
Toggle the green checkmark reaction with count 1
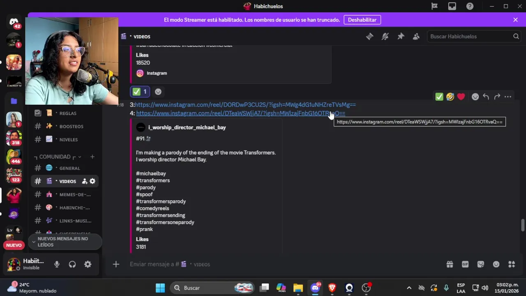coord(140,92)
